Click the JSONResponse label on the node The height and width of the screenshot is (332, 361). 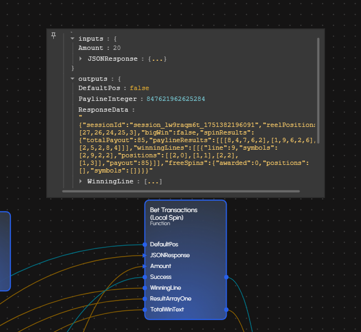point(170,256)
